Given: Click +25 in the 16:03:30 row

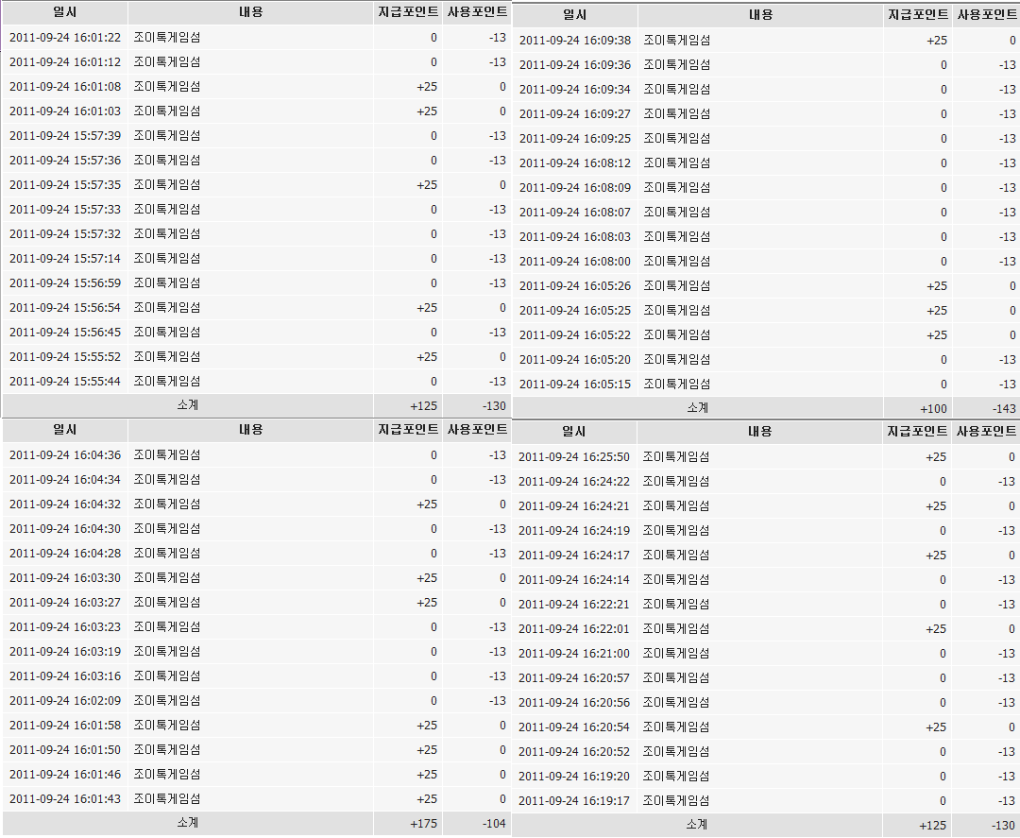Looking at the screenshot, I should point(427,578).
